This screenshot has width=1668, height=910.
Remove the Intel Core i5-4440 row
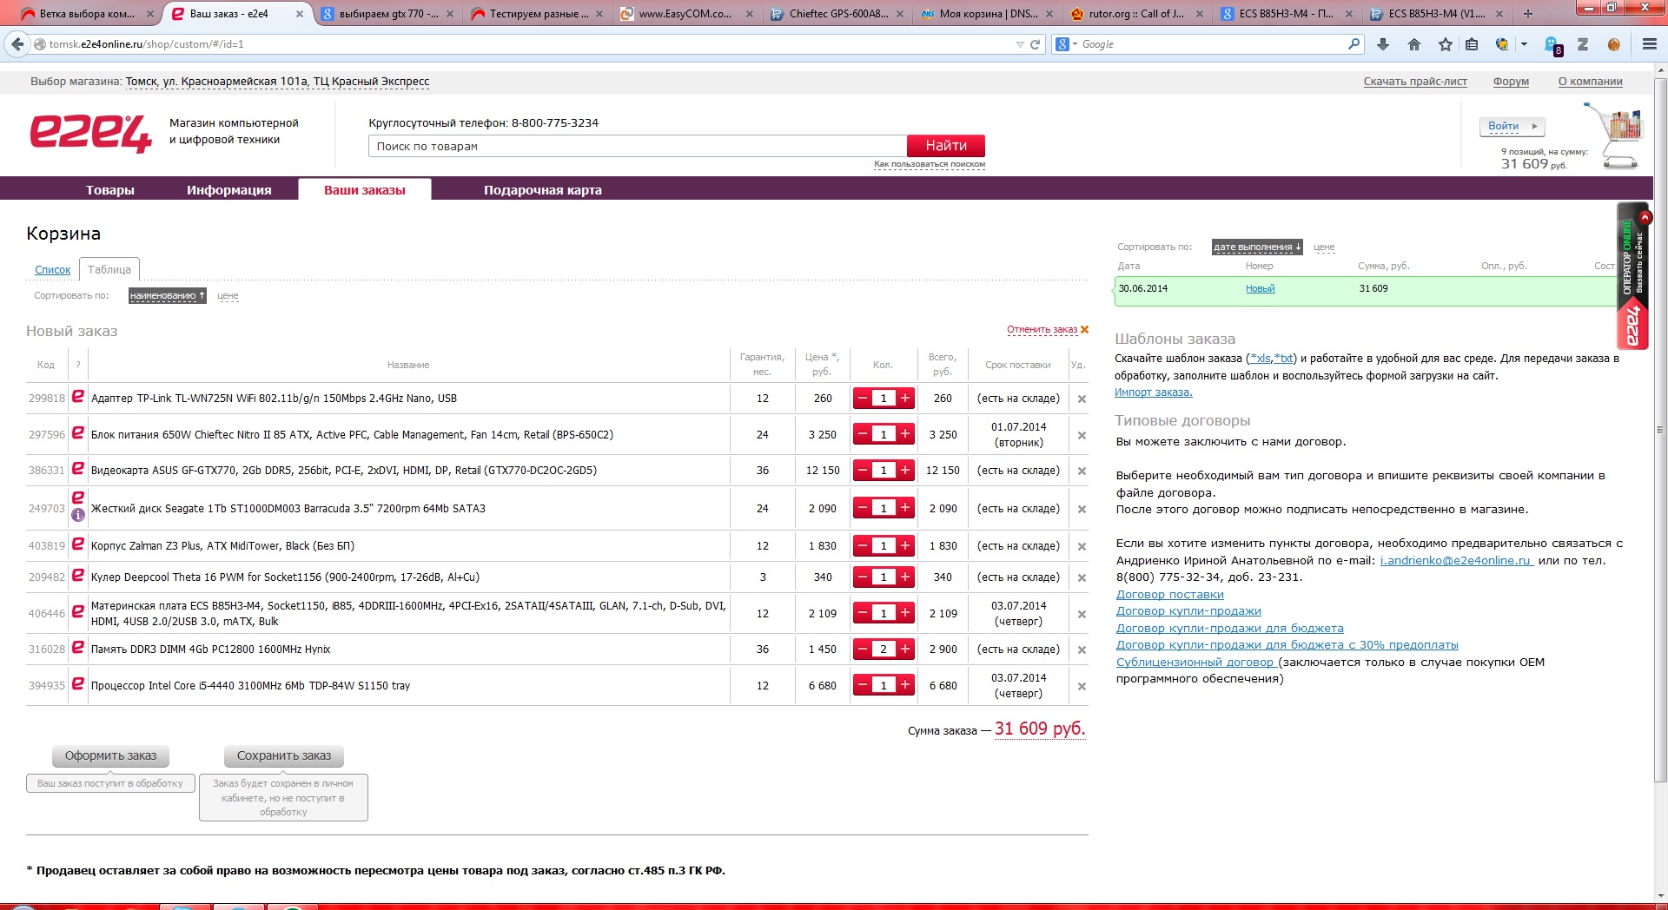point(1082,687)
